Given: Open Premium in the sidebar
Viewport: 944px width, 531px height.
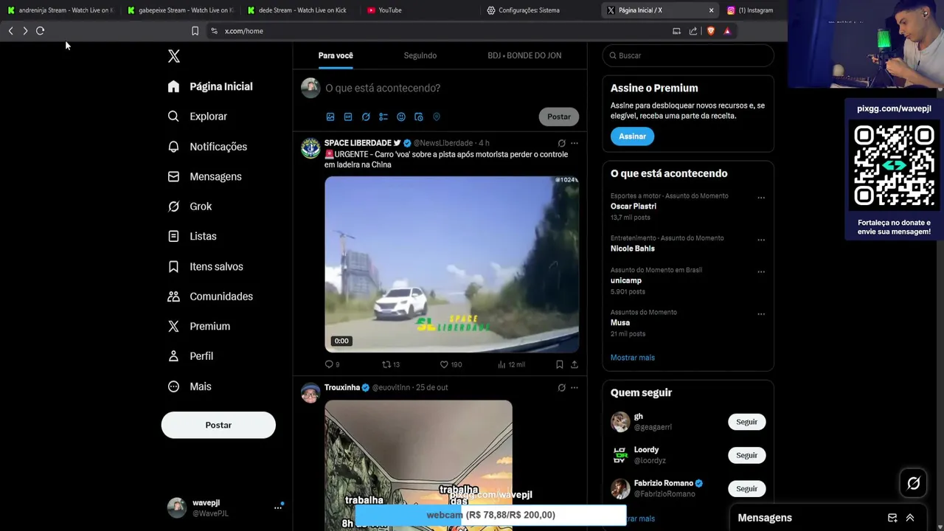Looking at the screenshot, I should point(198,326).
